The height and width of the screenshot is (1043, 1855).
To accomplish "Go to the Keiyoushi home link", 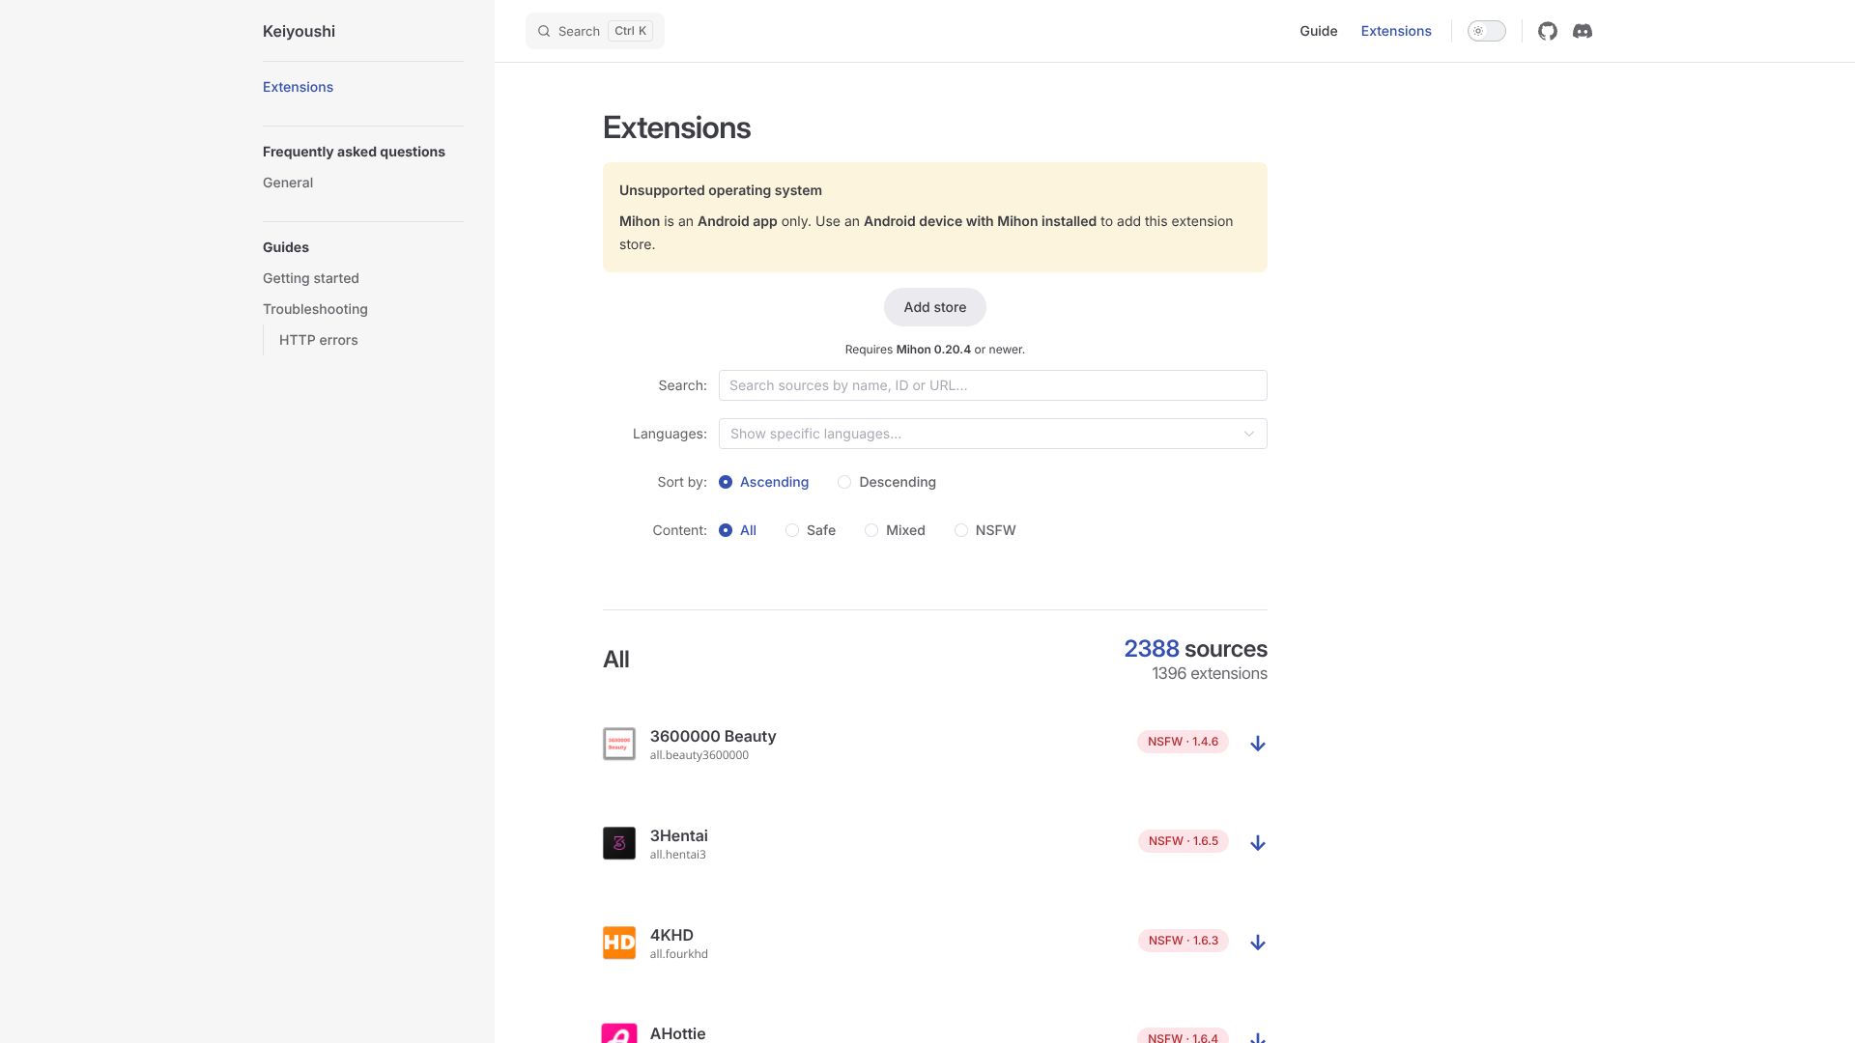I will click(x=300, y=31).
